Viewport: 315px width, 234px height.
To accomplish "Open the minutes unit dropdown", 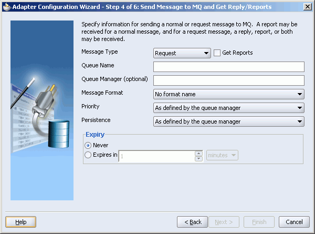I will click(x=222, y=155).
